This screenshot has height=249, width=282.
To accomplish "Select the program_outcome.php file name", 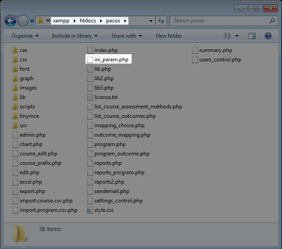I will coord(122,154).
